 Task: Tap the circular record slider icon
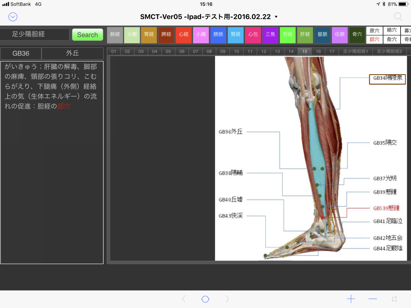coord(205,299)
